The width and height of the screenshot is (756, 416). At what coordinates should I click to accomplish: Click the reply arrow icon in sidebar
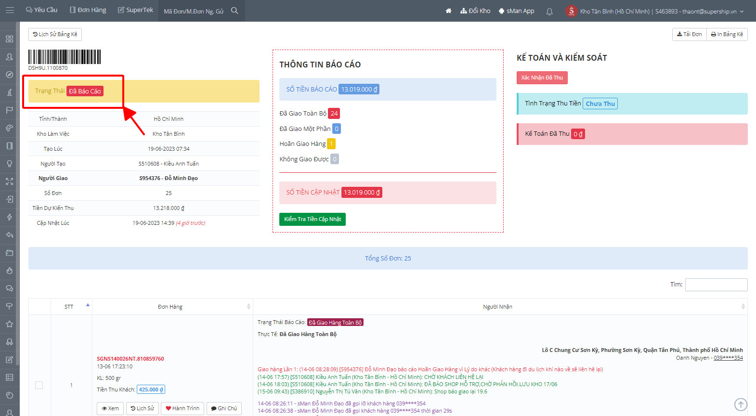tap(9, 235)
